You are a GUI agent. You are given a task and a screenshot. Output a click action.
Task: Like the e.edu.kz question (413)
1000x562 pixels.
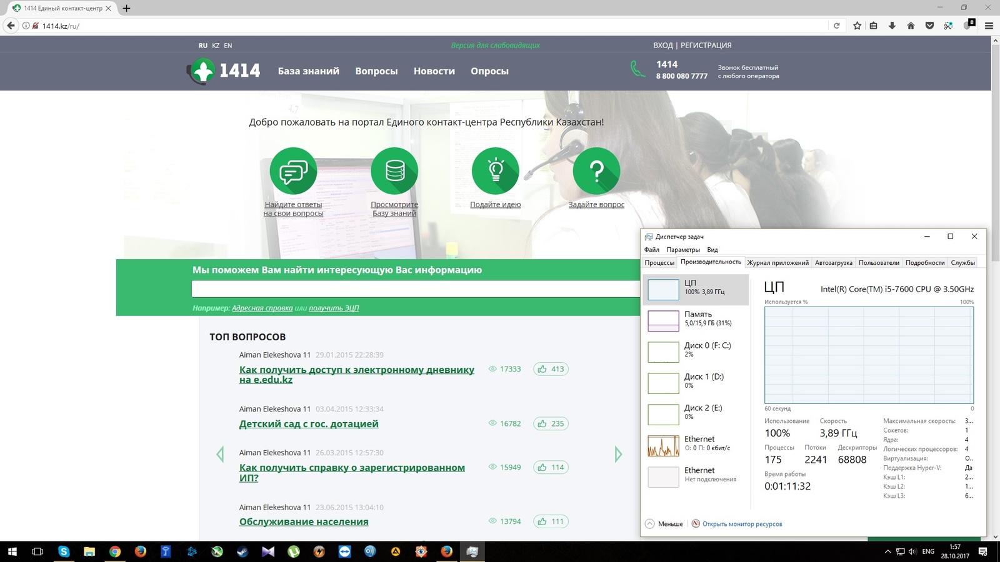pyautogui.click(x=551, y=369)
